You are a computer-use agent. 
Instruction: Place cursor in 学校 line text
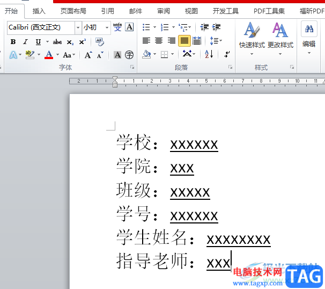pos(167,143)
